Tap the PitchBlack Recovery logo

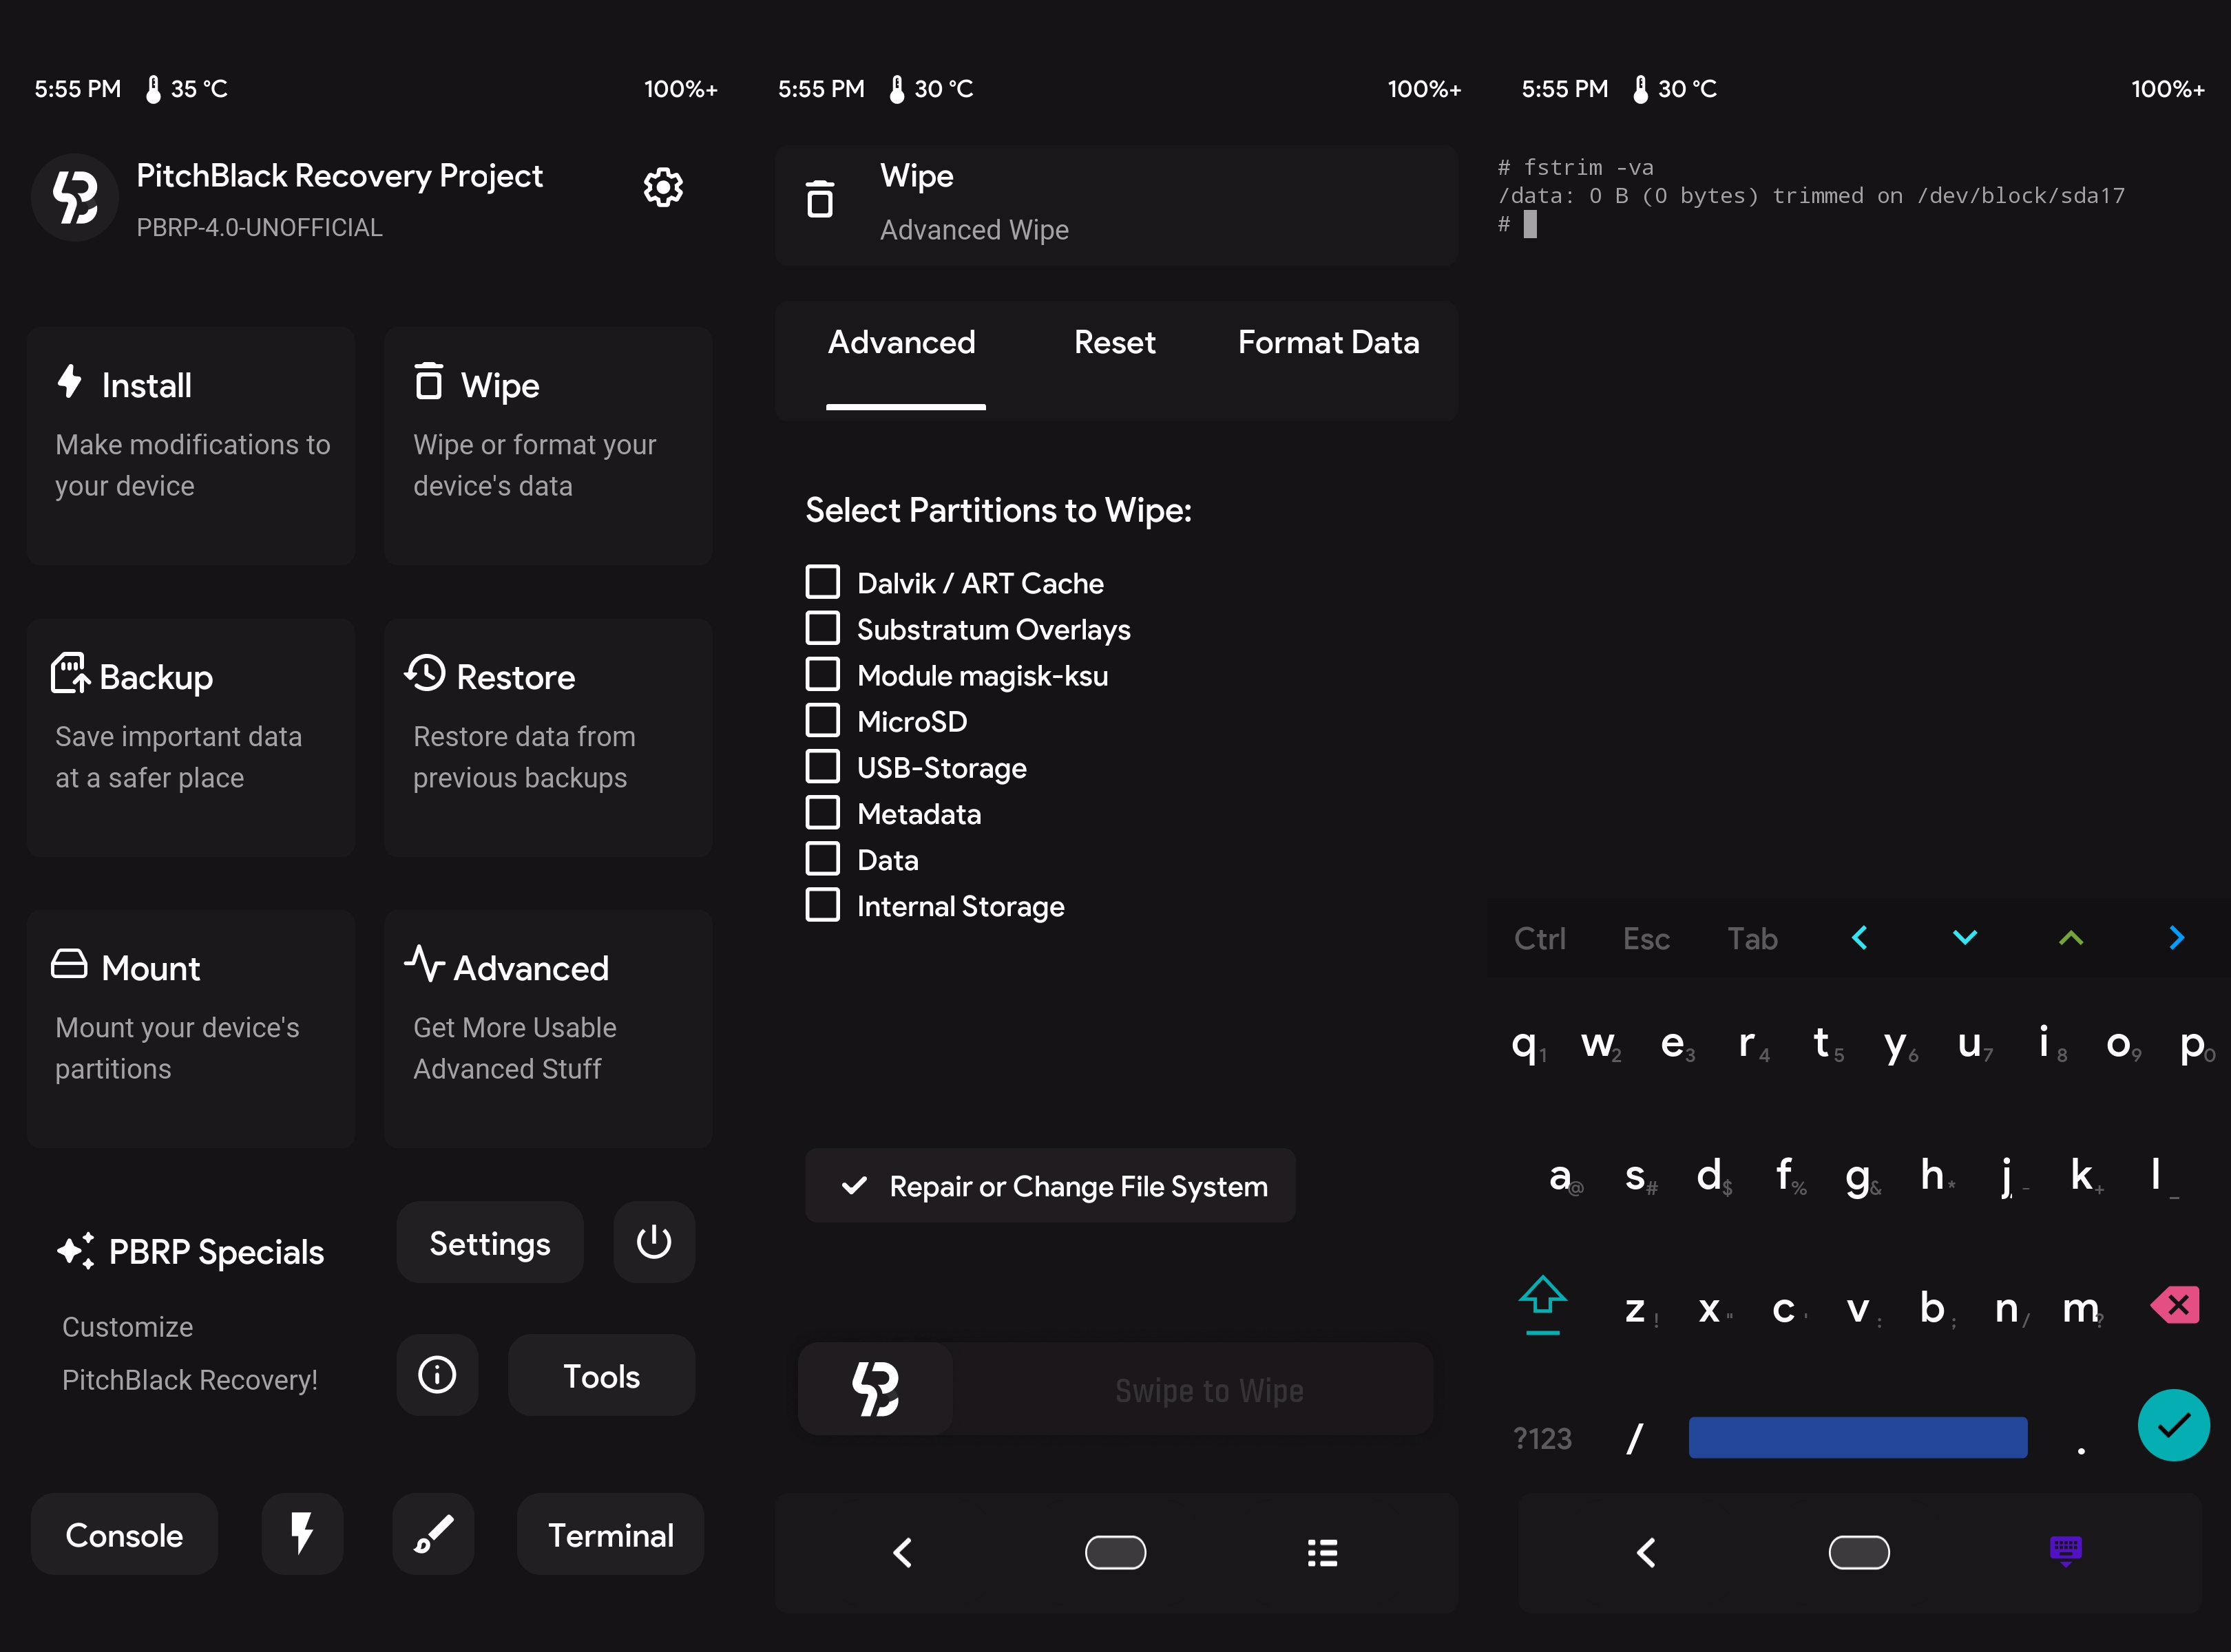75,197
